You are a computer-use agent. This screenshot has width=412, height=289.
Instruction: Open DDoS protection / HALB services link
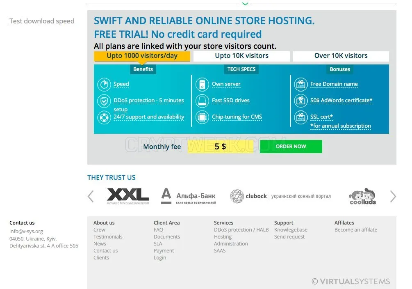click(241, 230)
